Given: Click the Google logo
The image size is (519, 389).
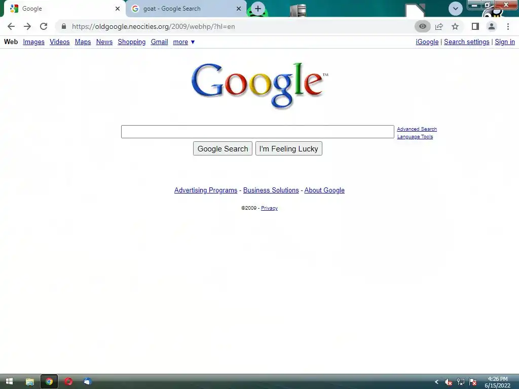Looking at the screenshot, I should point(259,85).
